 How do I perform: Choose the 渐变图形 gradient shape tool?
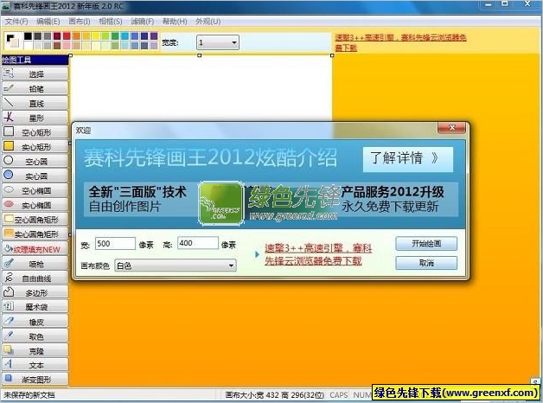point(35,380)
